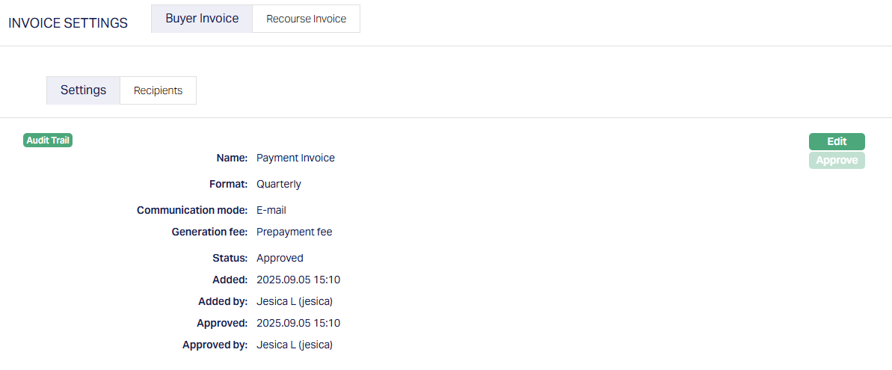892x370 pixels.
Task: Select the Settings sub-tab
Action: pyautogui.click(x=83, y=90)
